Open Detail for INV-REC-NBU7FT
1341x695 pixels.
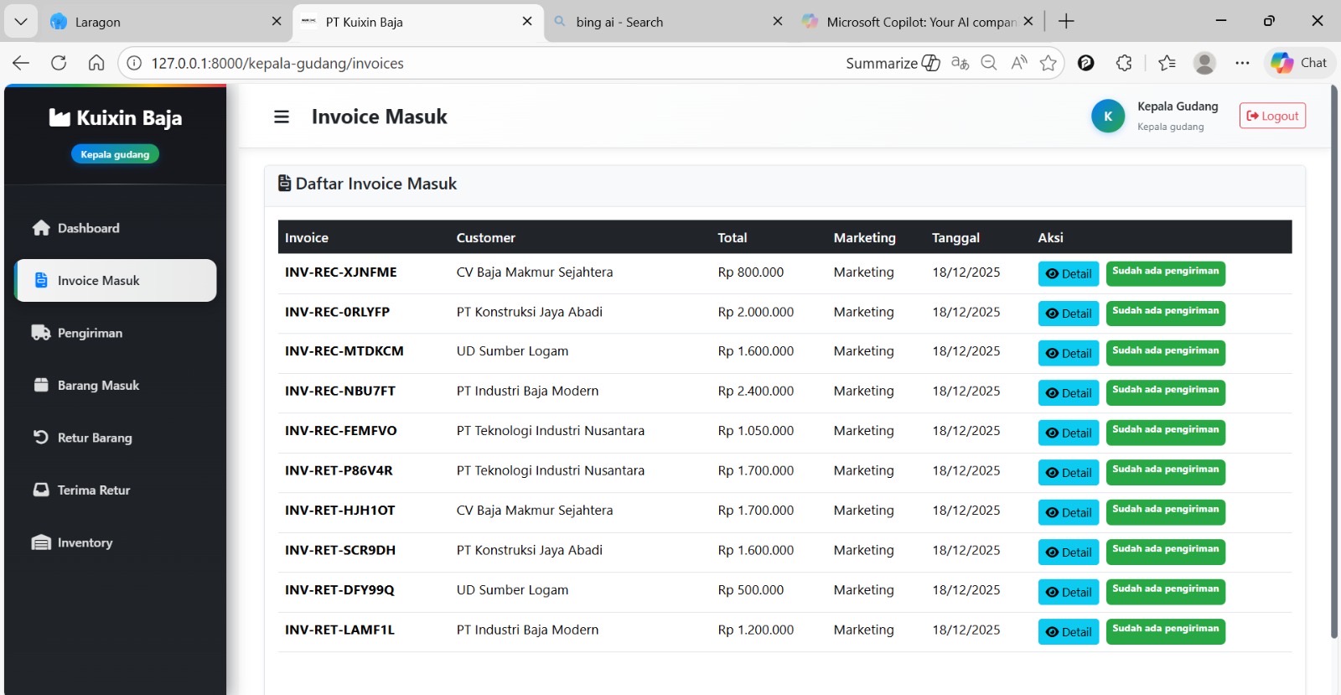tap(1069, 392)
